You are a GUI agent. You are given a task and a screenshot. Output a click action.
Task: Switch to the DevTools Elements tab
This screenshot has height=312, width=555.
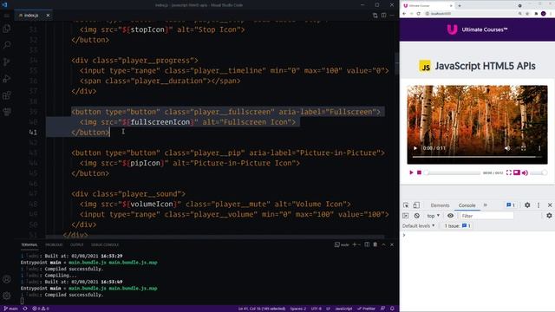pos(440,205)
